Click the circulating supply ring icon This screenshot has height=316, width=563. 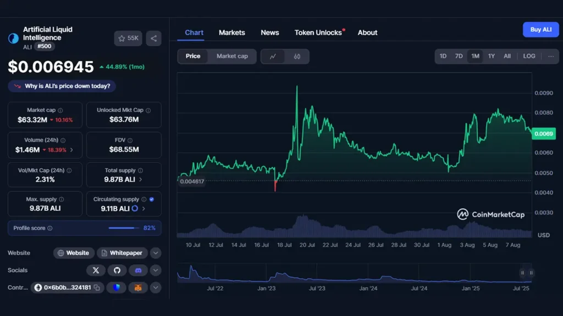click(135, 208)
